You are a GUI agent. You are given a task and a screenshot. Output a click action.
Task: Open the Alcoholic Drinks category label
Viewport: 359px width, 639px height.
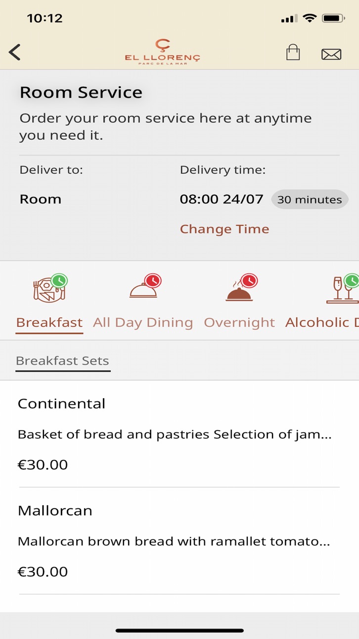click(x=322, y=322)
